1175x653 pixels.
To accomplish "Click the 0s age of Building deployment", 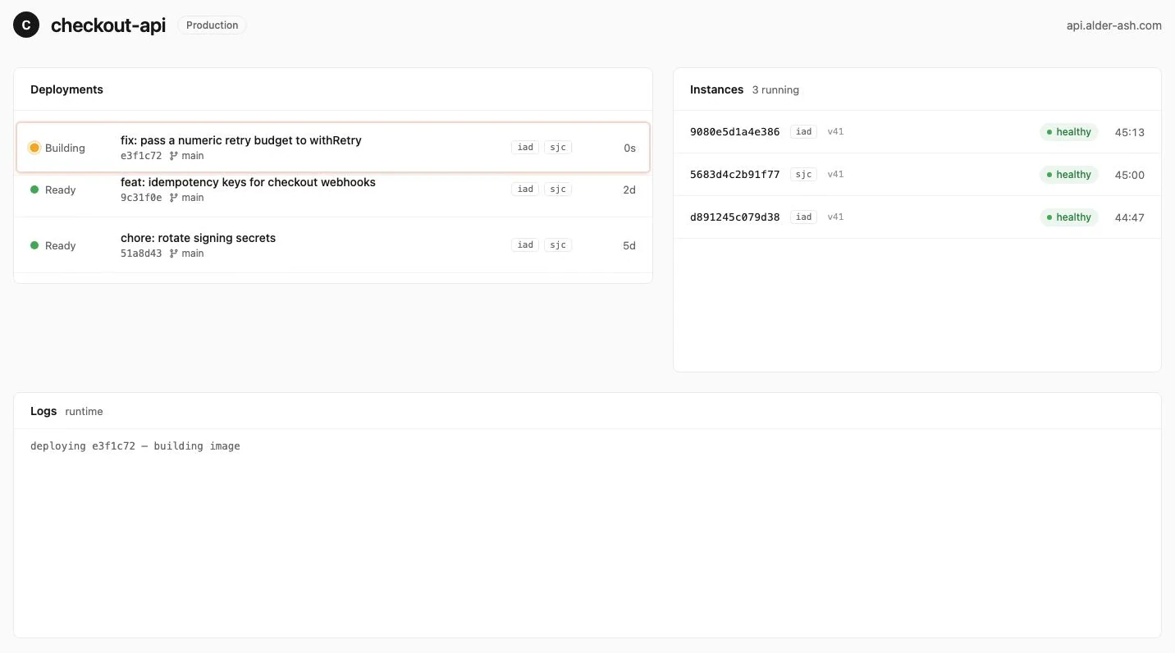I will click(x=629, y=148).
